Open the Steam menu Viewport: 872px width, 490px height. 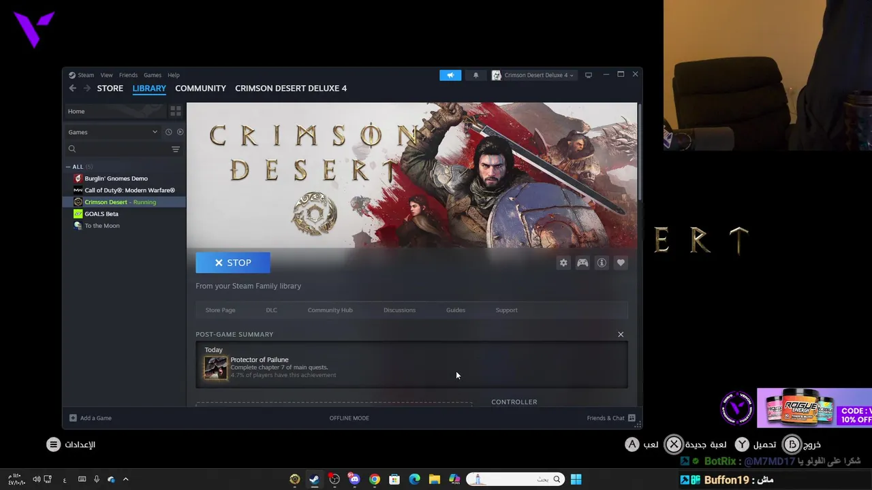click(x=82, y=75)
